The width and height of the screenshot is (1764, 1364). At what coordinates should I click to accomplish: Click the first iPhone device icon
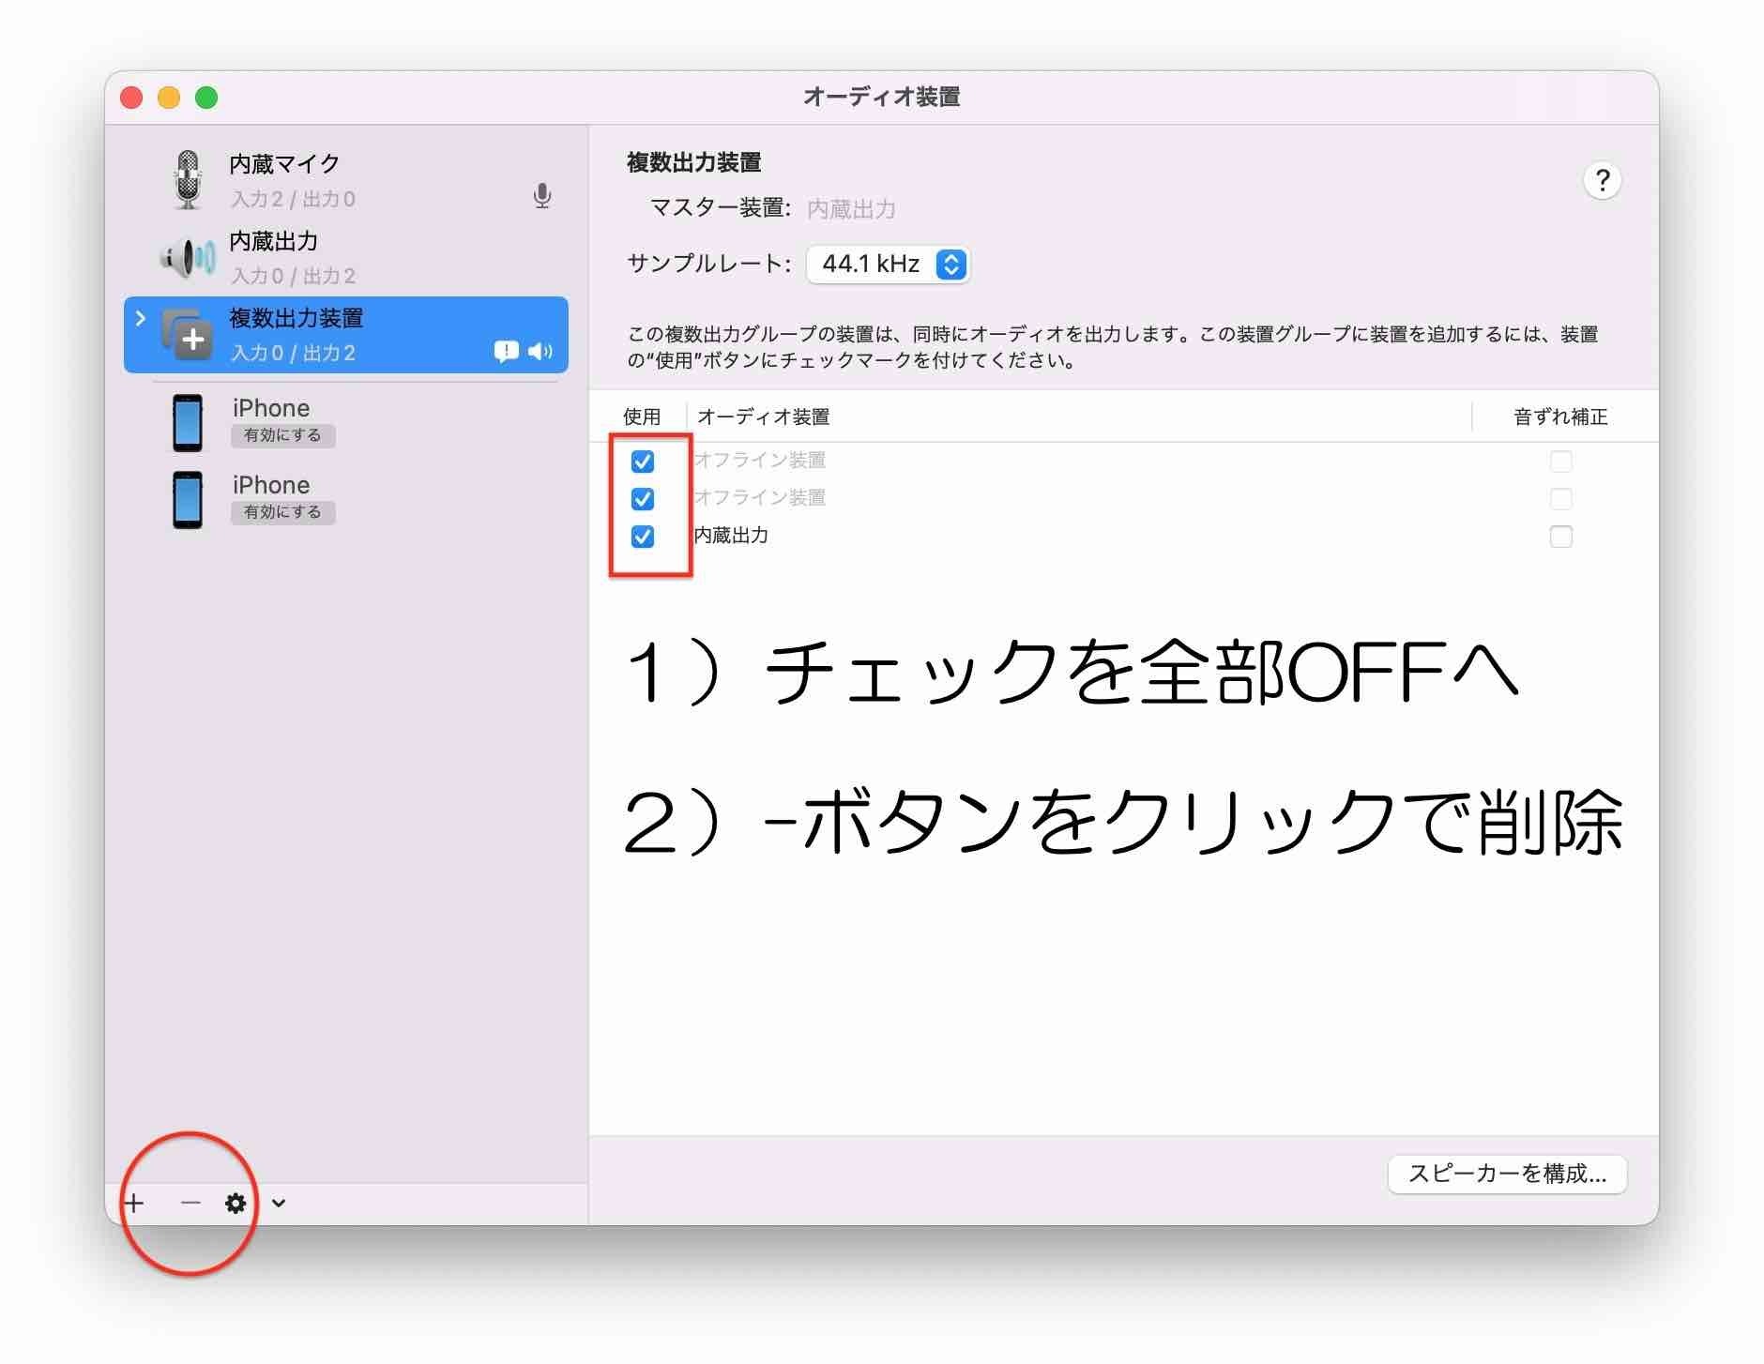[x=188, y=423]
